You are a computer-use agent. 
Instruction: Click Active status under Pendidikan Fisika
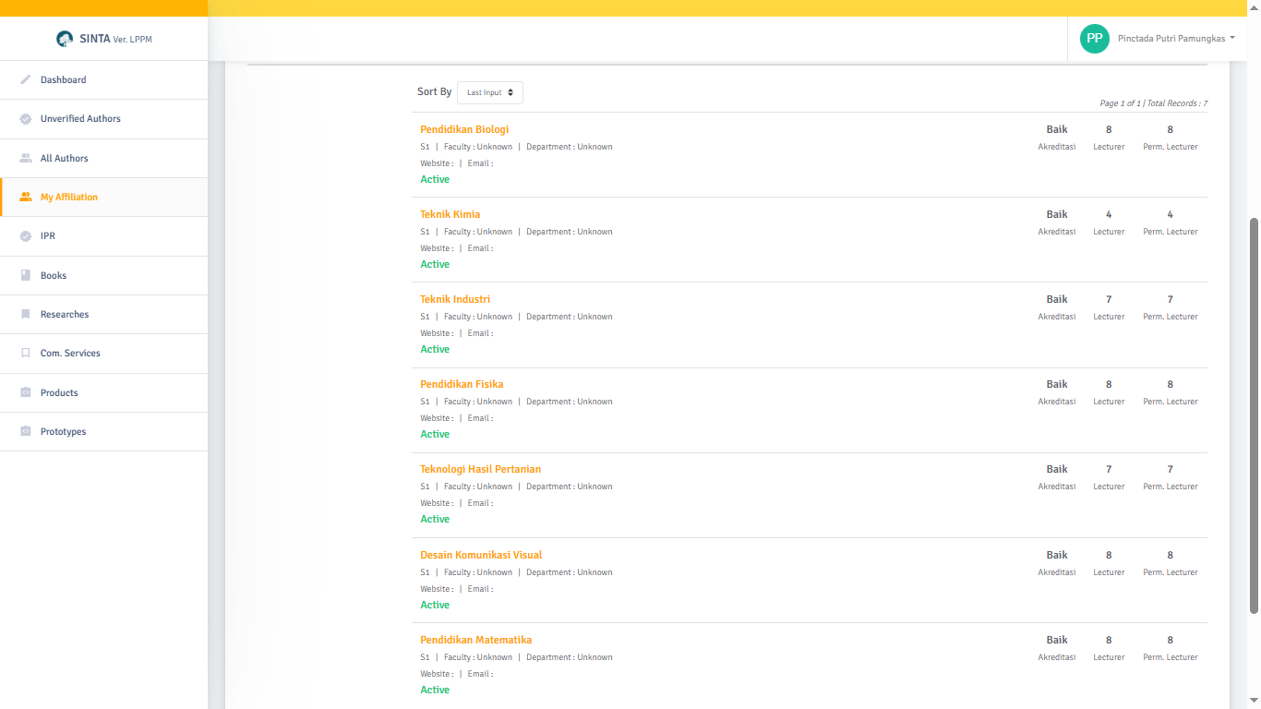click(x=435, y=434)
